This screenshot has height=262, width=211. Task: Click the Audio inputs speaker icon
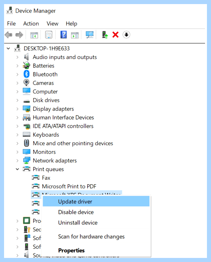pyautogui.click(x=26, y=57)
